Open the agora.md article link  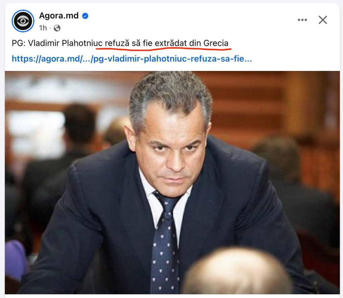[x=132, y=59]
